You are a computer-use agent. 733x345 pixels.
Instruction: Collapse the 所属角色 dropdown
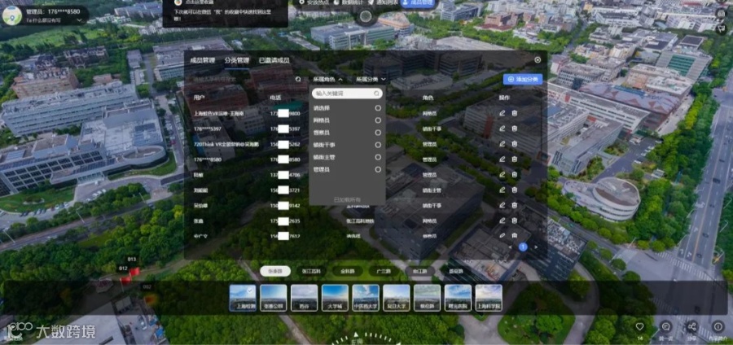coord(327,80)
